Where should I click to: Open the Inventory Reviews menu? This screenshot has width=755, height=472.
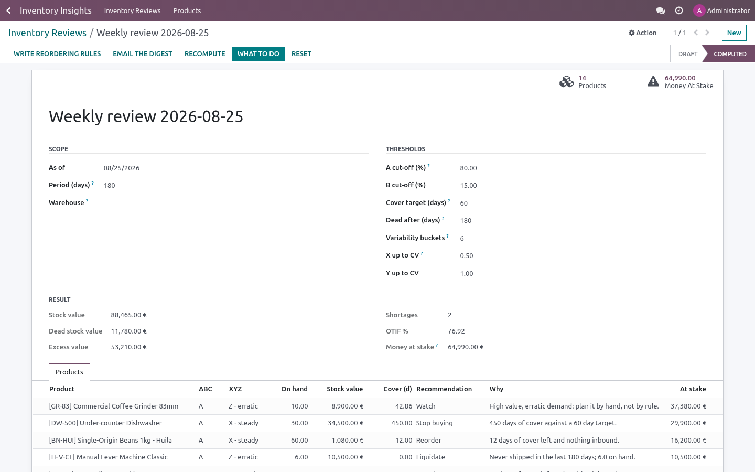pos(132,10)
